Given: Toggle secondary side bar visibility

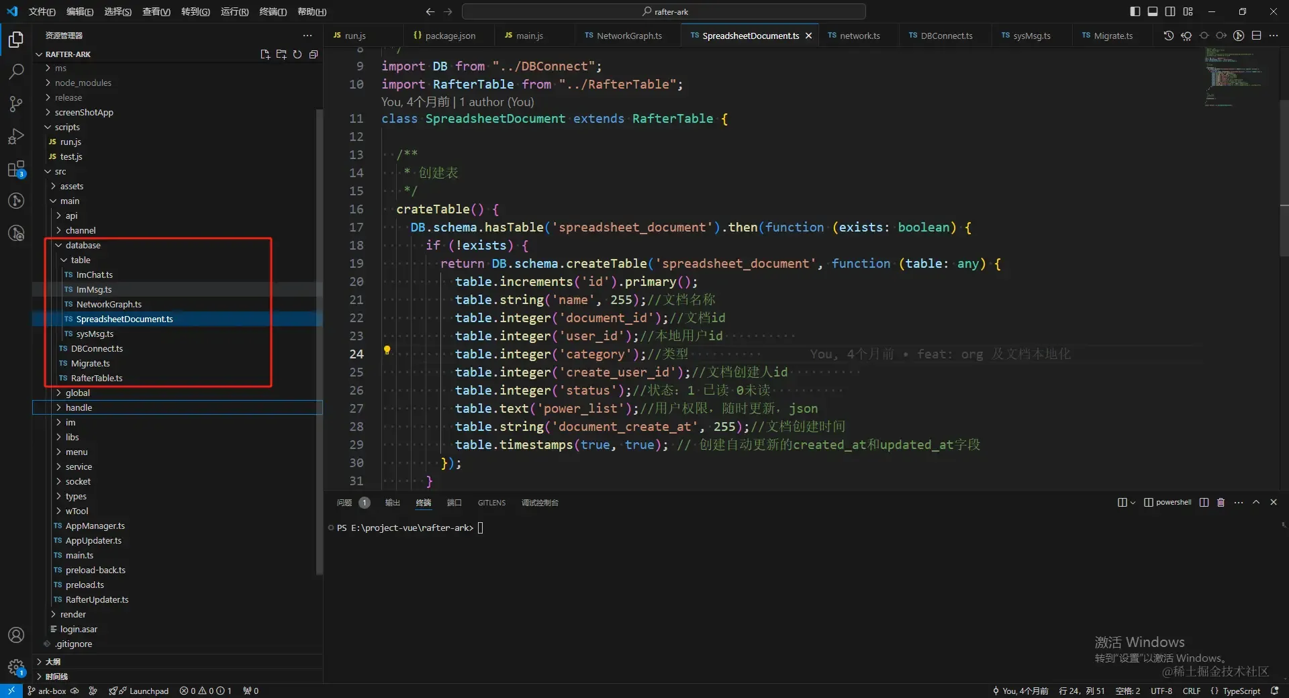Looking at the screenshot, I should [x=1170, y=11].
